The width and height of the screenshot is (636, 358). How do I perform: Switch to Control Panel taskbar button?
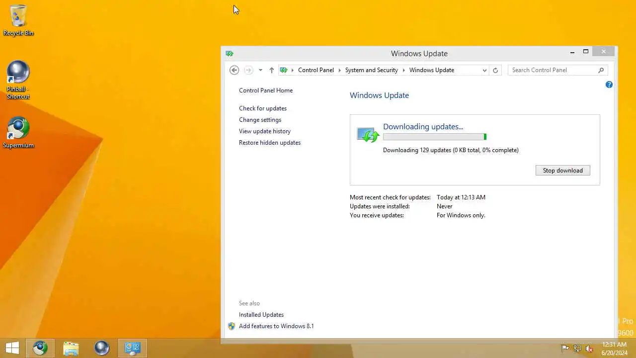pyautogui.click(x=133, y=348)
